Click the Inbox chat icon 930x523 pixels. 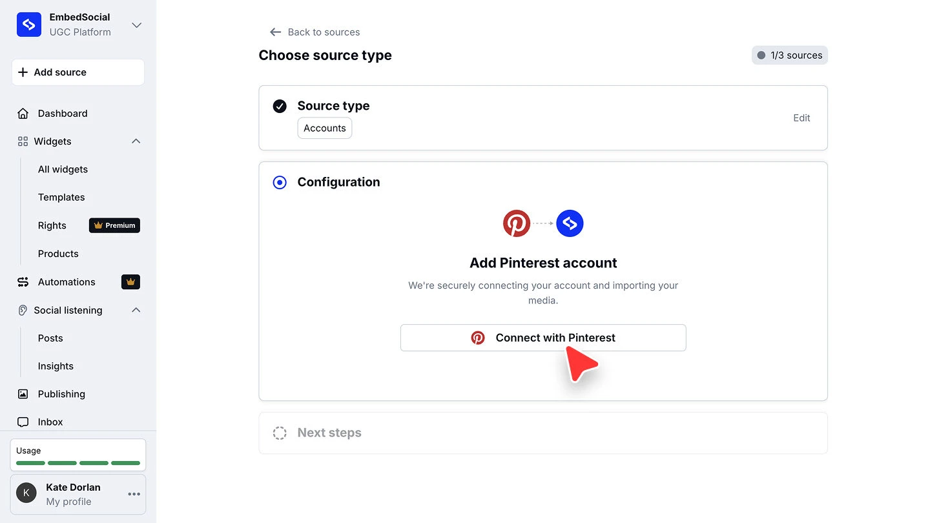pos(23,422)
